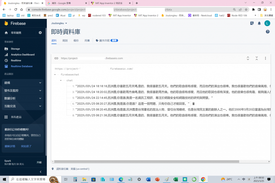The height and width of the screenshot is (183, 275).
Task: Show more bookmarks chevron
Action: click(255, 15)
